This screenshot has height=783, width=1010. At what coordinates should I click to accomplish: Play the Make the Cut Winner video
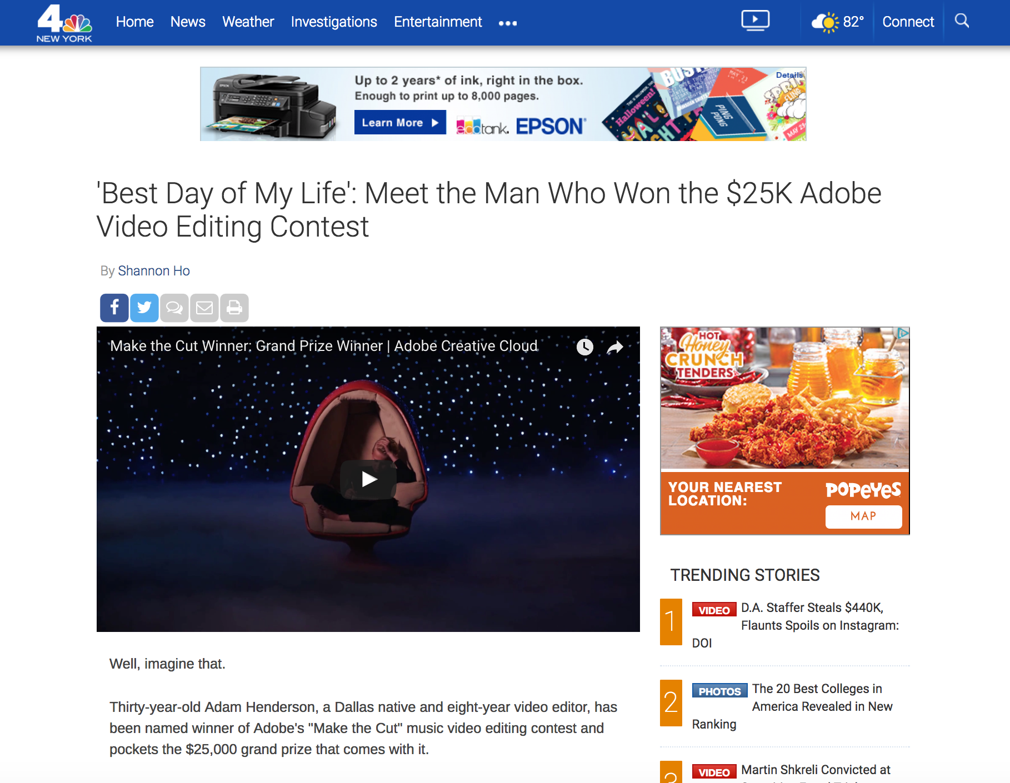click(368, 479)
